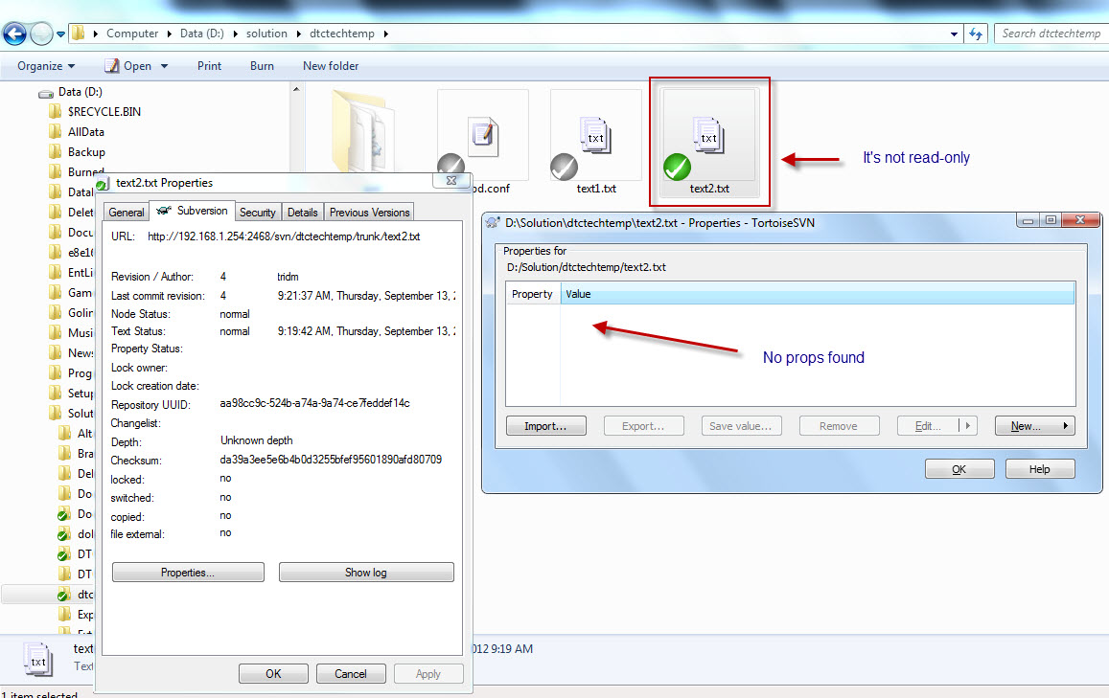Select solution in the address breadcrumb
This screenshot has height=698, width=1109.
coord(266,34)
